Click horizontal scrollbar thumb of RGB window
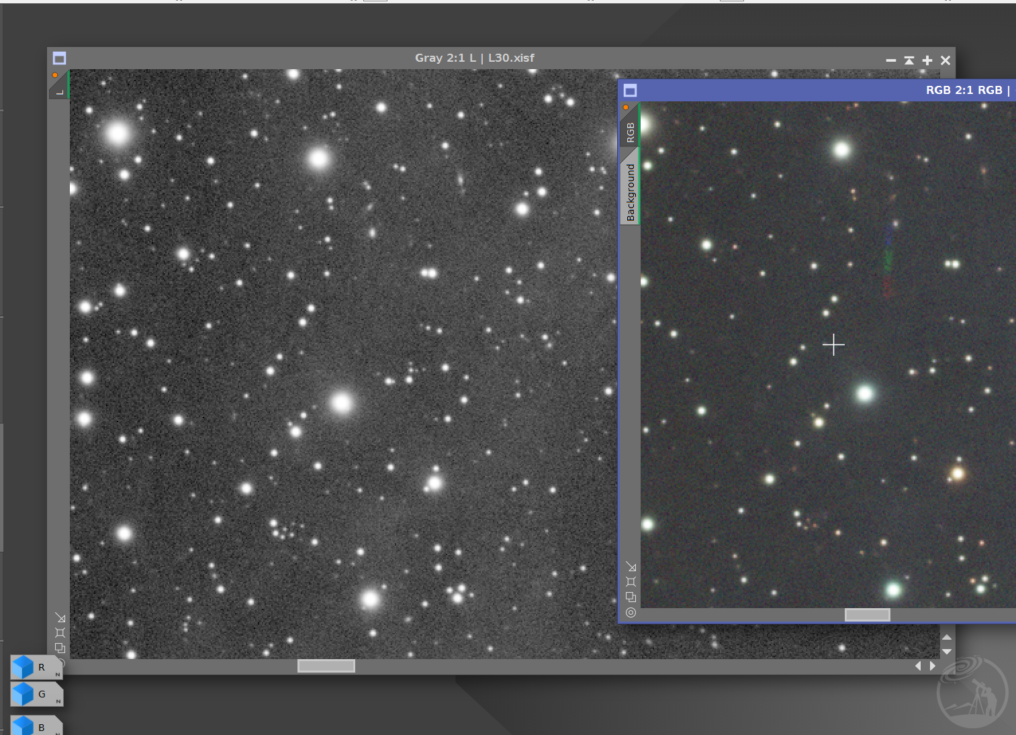This screenshot has width=1016, height=735. tap(867, 615)
